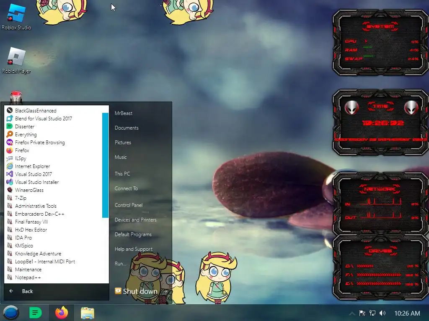Screen dimensions: 429x321
Task: Click the Shut down button
Action: pyautogui.click(x=136, y=291)
